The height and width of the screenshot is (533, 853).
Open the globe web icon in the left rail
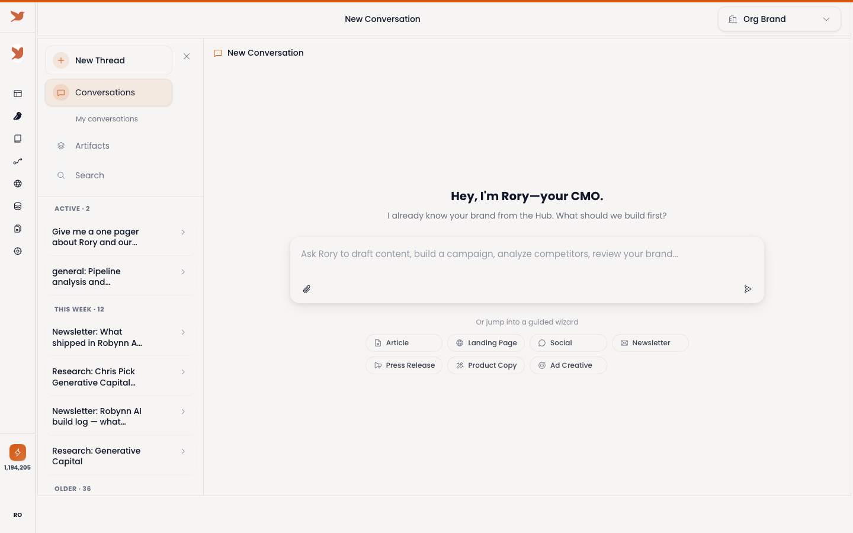(x=18, y=184)
